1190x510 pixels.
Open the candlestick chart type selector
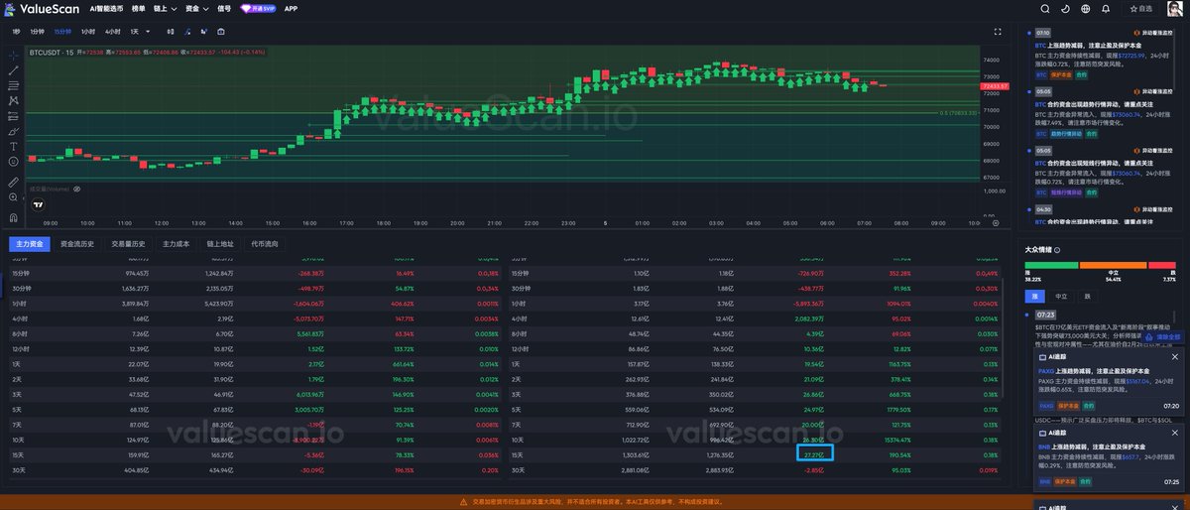click(x=171, y=31)
